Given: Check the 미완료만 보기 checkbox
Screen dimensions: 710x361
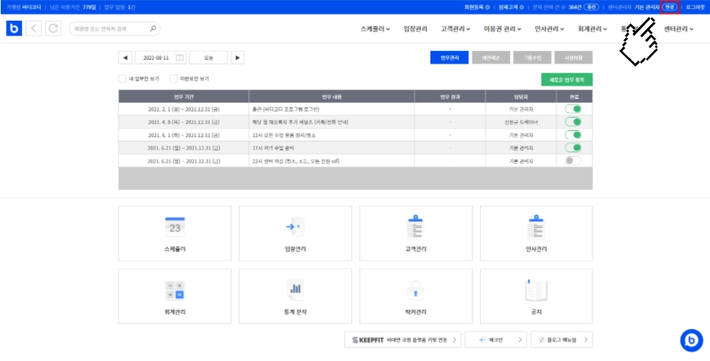Looking at the screenshot, I should [173, 78].
